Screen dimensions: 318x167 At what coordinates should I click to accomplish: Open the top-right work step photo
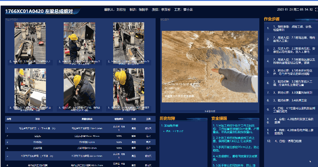tap(128, 41)
